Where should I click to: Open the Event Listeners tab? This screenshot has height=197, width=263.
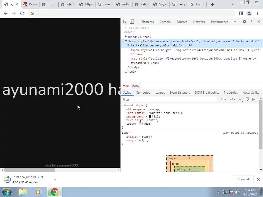180,93
